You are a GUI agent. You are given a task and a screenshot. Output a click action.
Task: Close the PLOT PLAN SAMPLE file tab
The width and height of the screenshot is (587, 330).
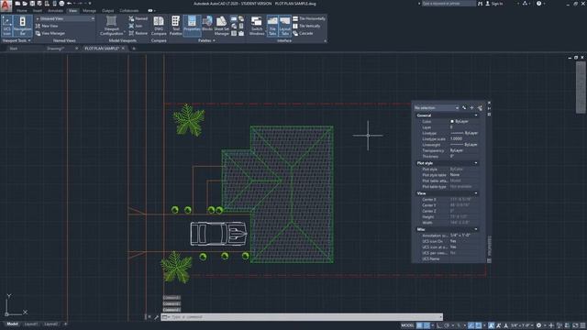(123, 49)
